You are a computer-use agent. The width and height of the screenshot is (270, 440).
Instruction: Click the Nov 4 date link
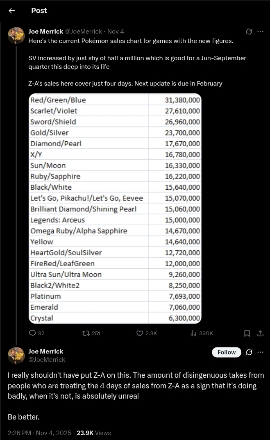(116, 32)
